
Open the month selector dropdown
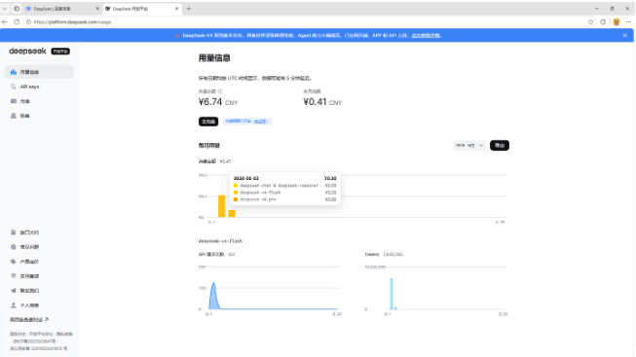tap(468, 146)
